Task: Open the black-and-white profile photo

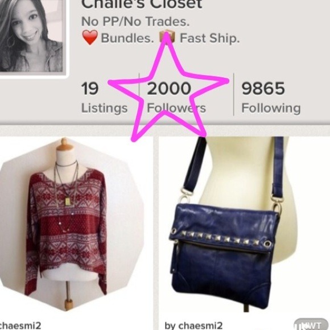Action: 31,36
